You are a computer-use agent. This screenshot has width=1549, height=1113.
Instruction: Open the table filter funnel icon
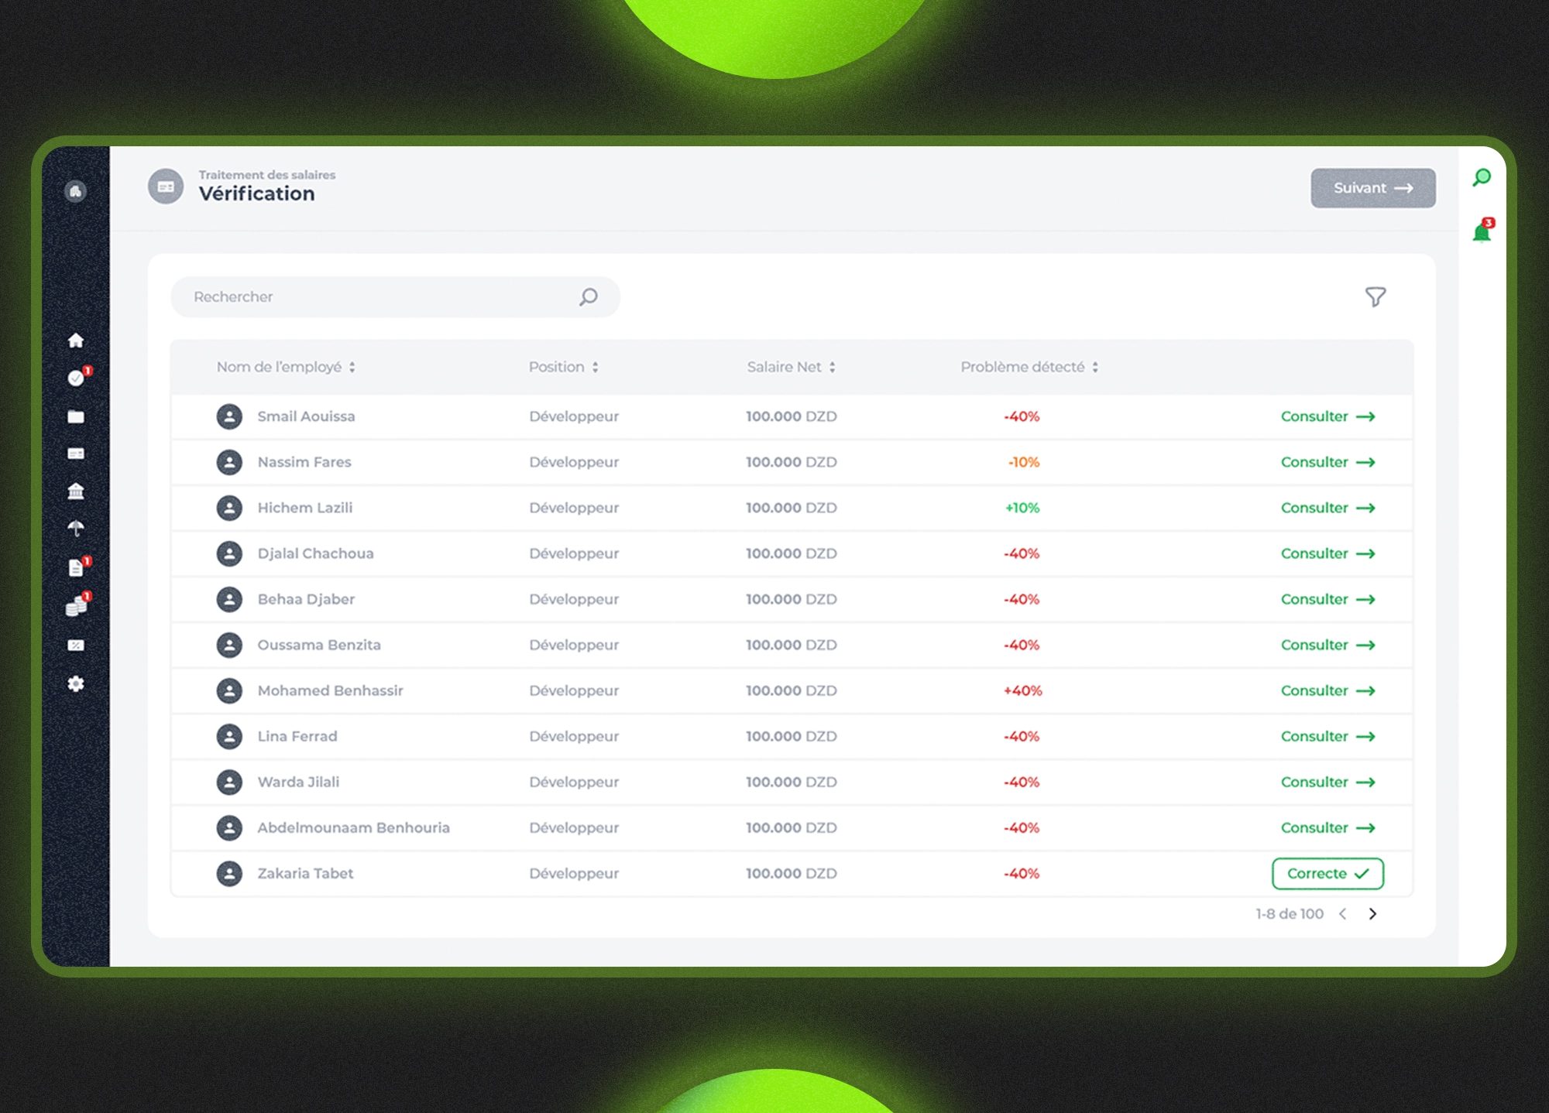point(1376,297)
